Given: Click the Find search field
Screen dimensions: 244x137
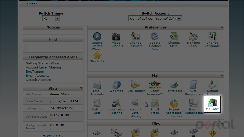Looking at the screenshot, I should pyautogui.click(x=53, y=47).
